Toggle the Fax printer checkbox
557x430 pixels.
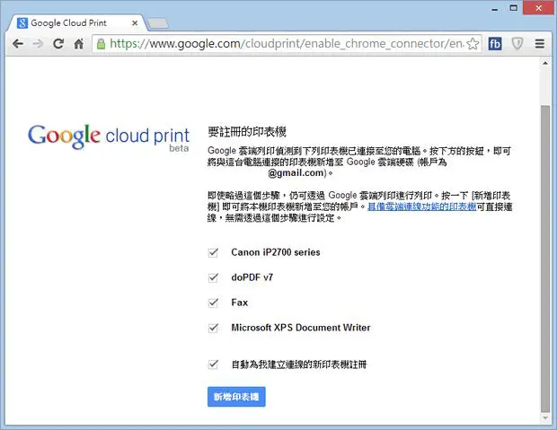point(213,303)
